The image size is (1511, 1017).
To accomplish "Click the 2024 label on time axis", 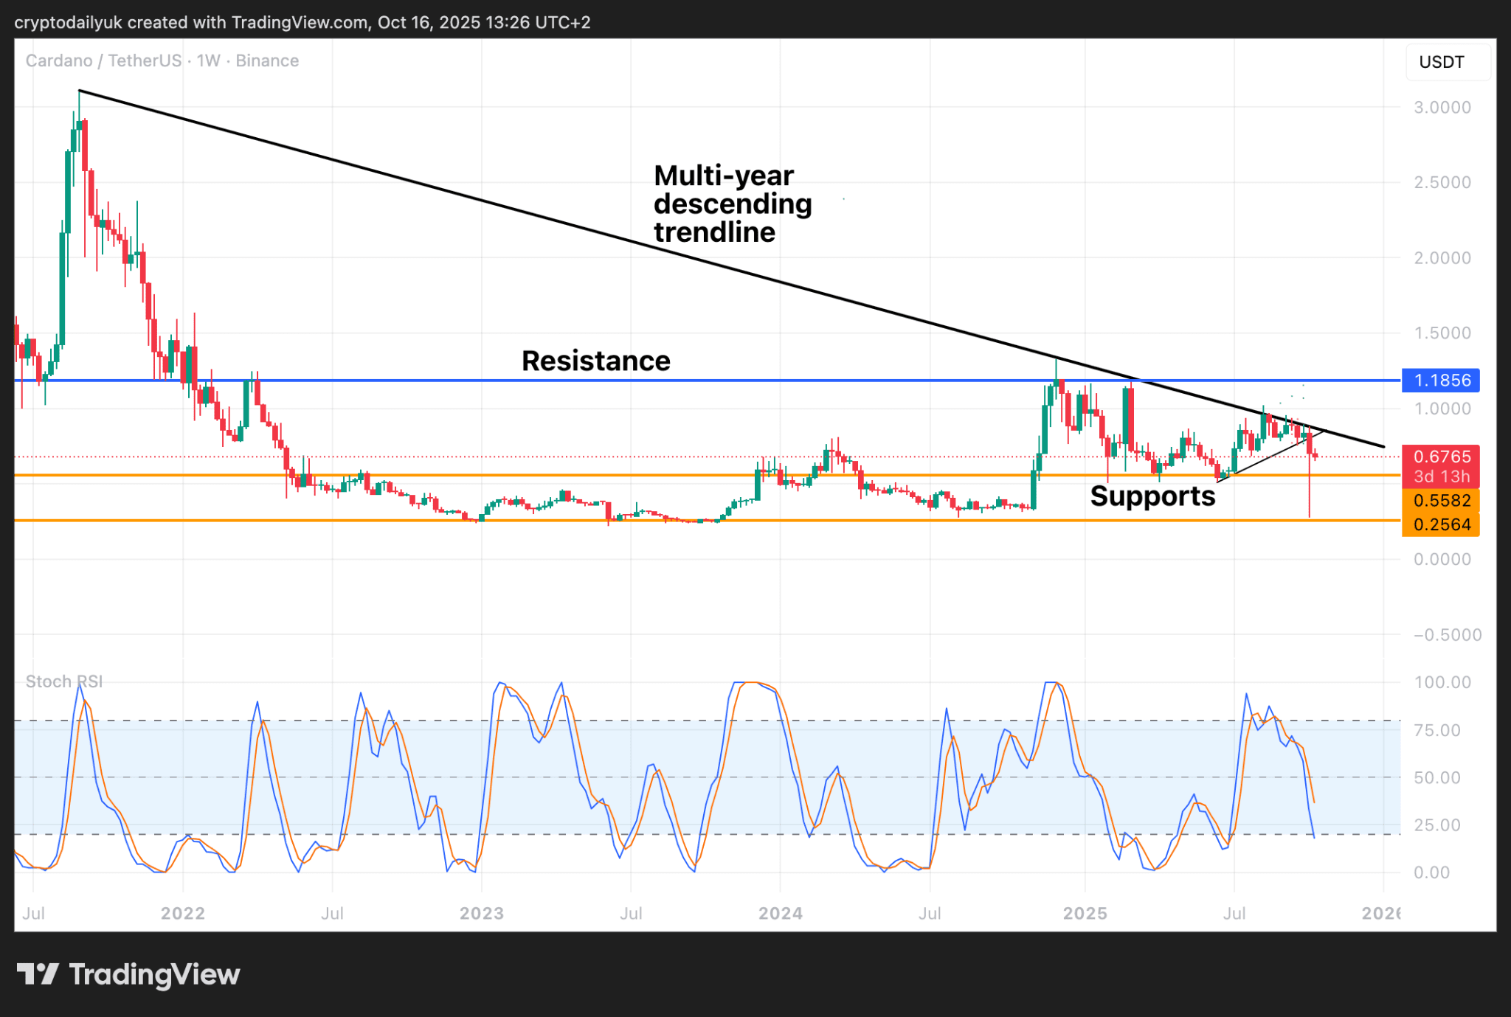I will [781, 914].
